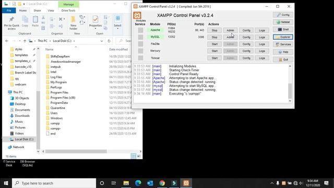Click the XAMPP log vertical scrollbar
The image size is (334, 188).
(x=290, y=91)
